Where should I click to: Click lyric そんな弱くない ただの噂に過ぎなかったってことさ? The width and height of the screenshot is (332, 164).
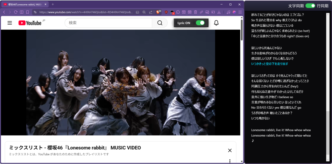pyautogui.click(x=280, y=81)
